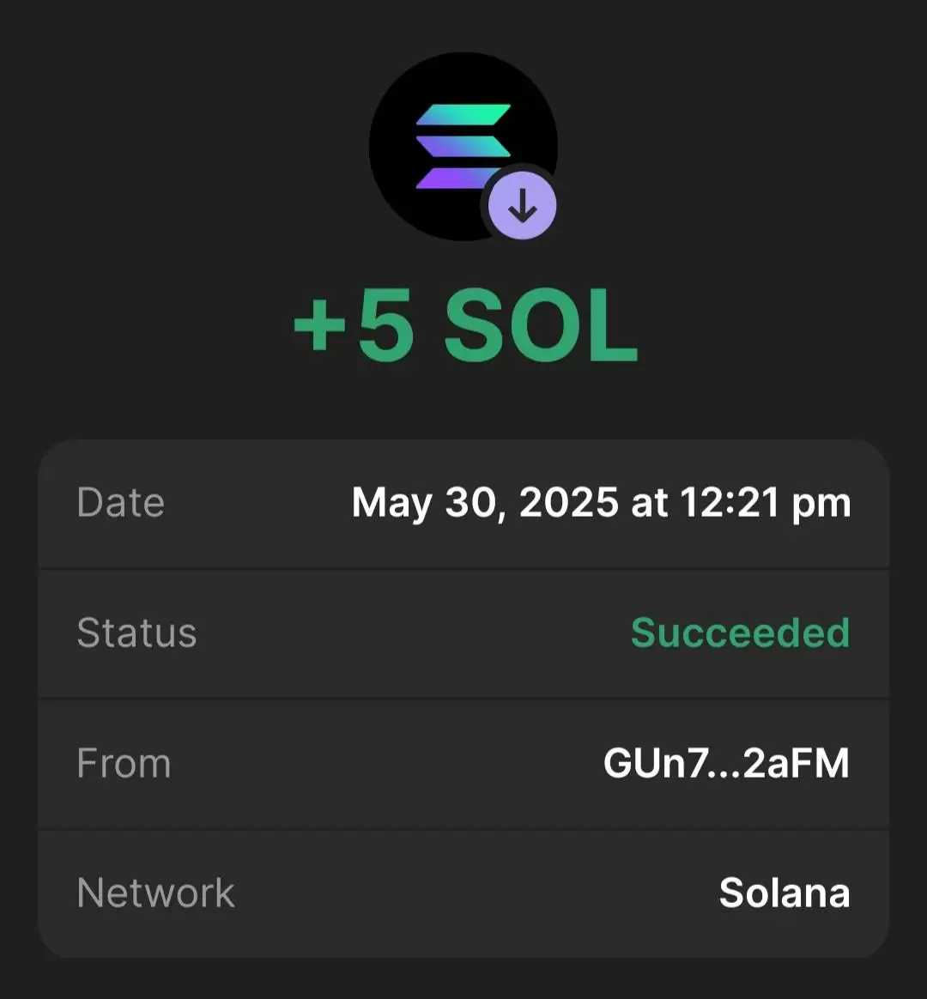Tap the middle bar of Solana logo
This screenshot has width=927, height=999.
pos(463,147)
